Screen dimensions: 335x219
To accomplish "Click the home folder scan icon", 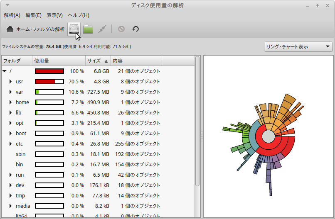I will click(10, 29).
